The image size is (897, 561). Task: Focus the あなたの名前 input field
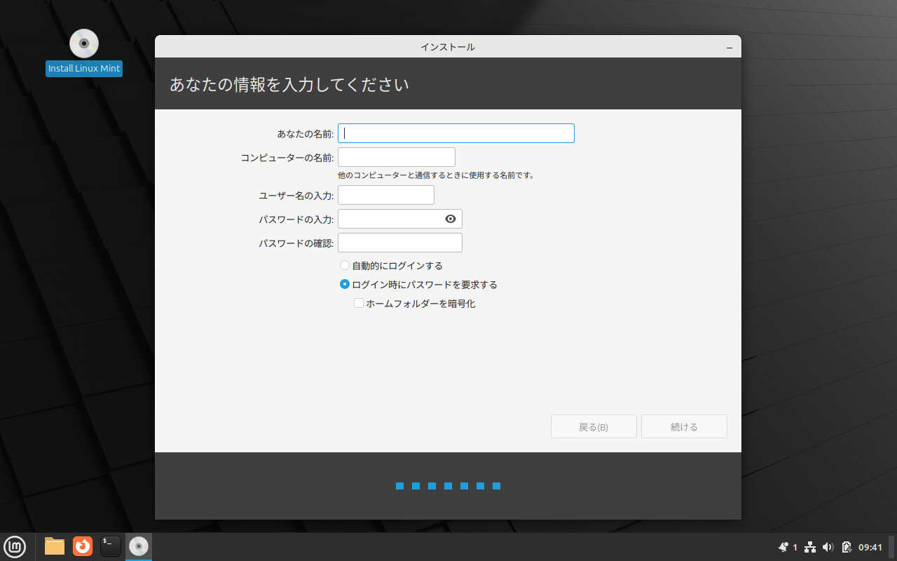point(456,133)
